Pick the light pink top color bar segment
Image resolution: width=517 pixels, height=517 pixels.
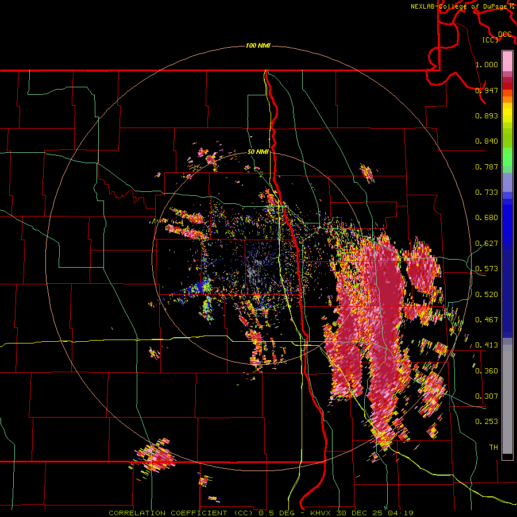507,61
